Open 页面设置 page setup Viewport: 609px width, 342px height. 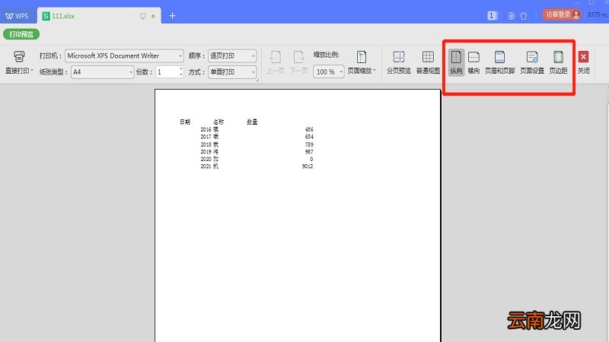[532, 62]
